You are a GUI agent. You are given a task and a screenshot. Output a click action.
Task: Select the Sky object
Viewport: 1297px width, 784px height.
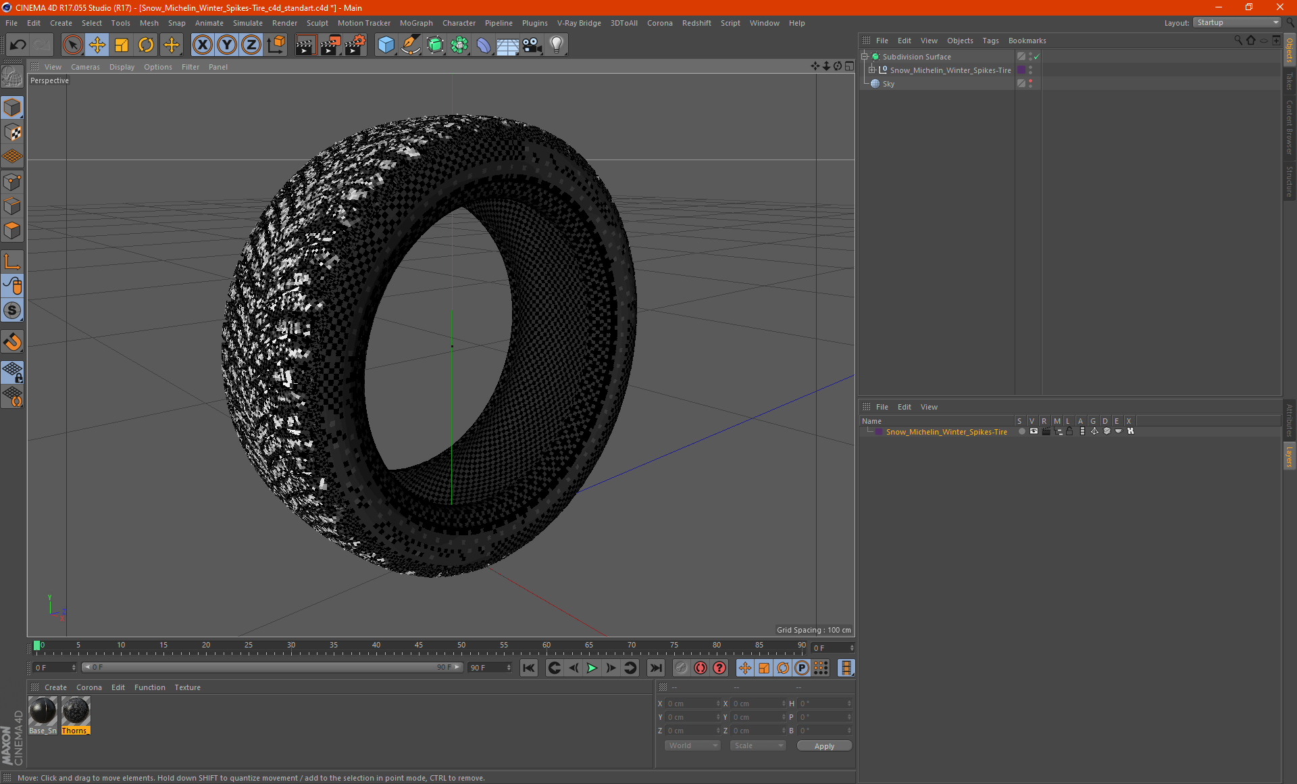[888, 84]
